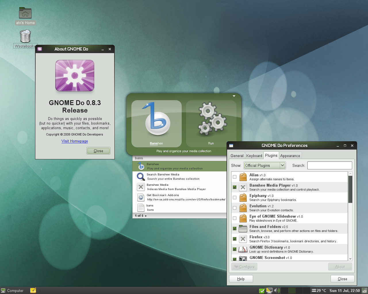Image resolution: width=368 pixels, height=294 pixels.
Task: Disable the Banshee Media Player plugin checkbox
Action: click(235, 187)
